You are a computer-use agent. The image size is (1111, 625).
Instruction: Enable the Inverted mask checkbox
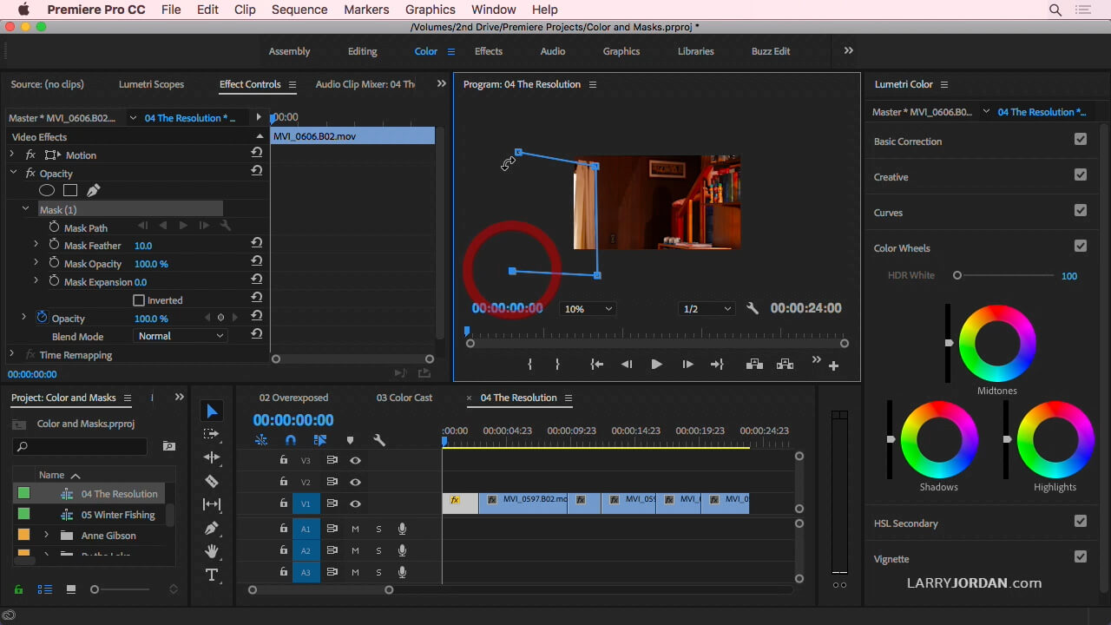139,300
